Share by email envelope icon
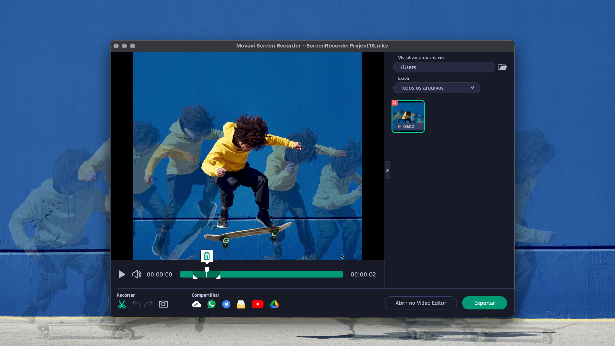 tap(241, 304)
